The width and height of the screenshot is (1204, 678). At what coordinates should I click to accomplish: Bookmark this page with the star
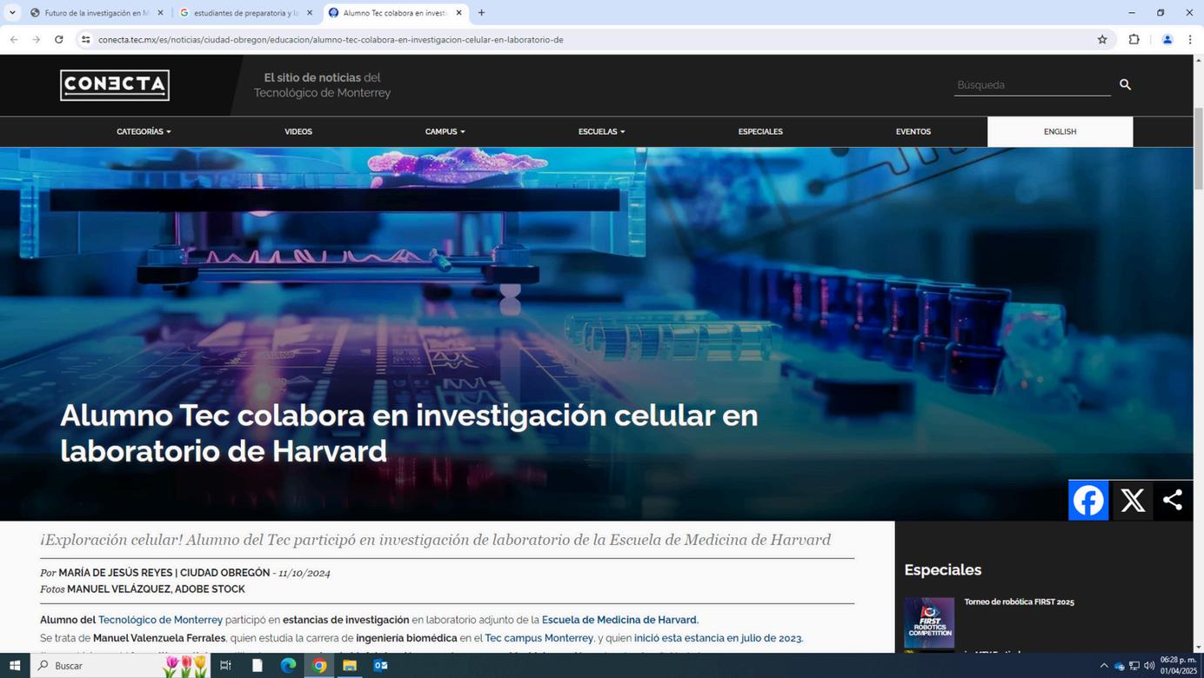(1102, 39)
